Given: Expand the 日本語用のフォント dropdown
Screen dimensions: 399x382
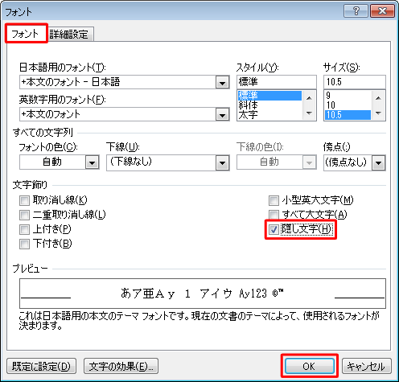Looking at the screenshot, I should click(x=222, y=82).
